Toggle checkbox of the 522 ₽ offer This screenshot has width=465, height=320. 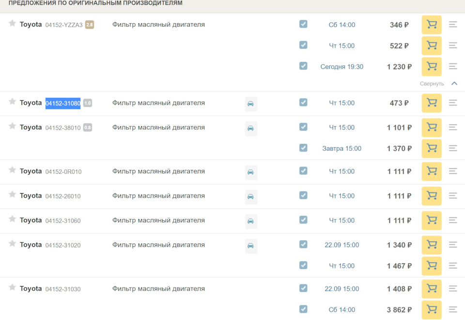(303, 45)
